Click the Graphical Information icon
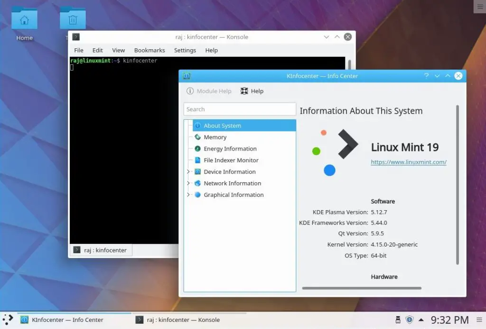Viewport: 486px width, 329px height. [198, 195]
